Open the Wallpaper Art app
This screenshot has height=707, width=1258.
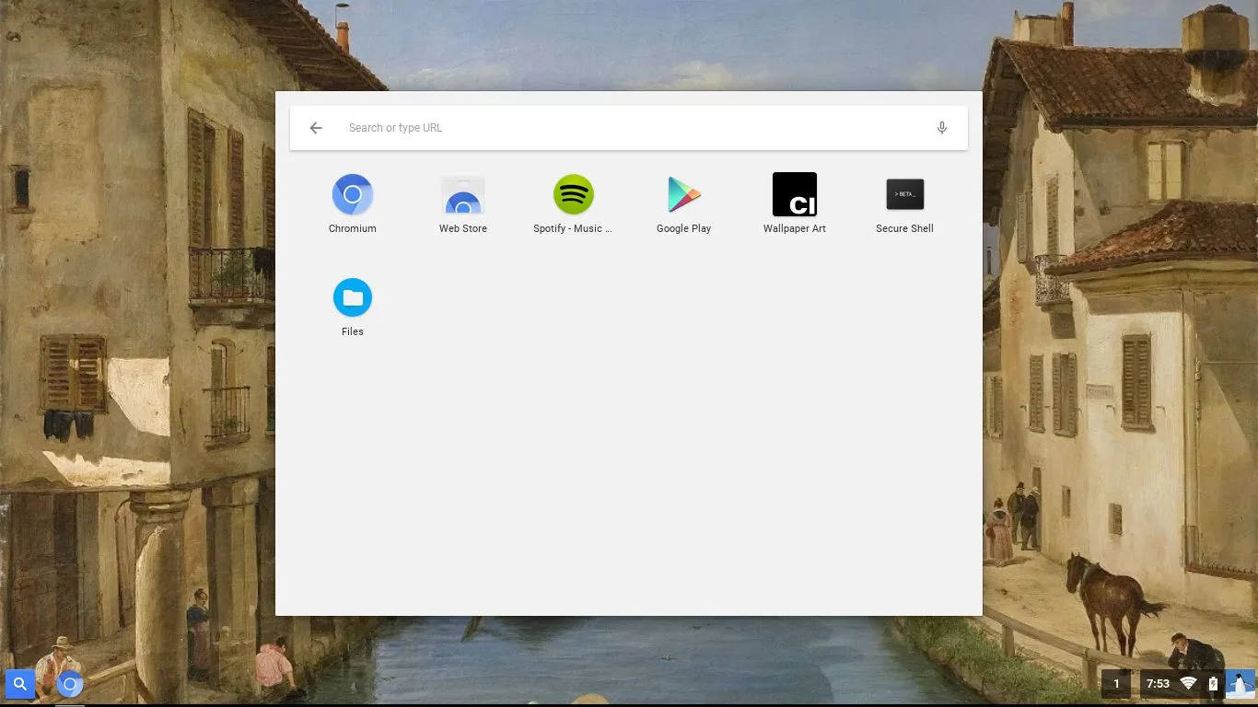pos(795,194)
